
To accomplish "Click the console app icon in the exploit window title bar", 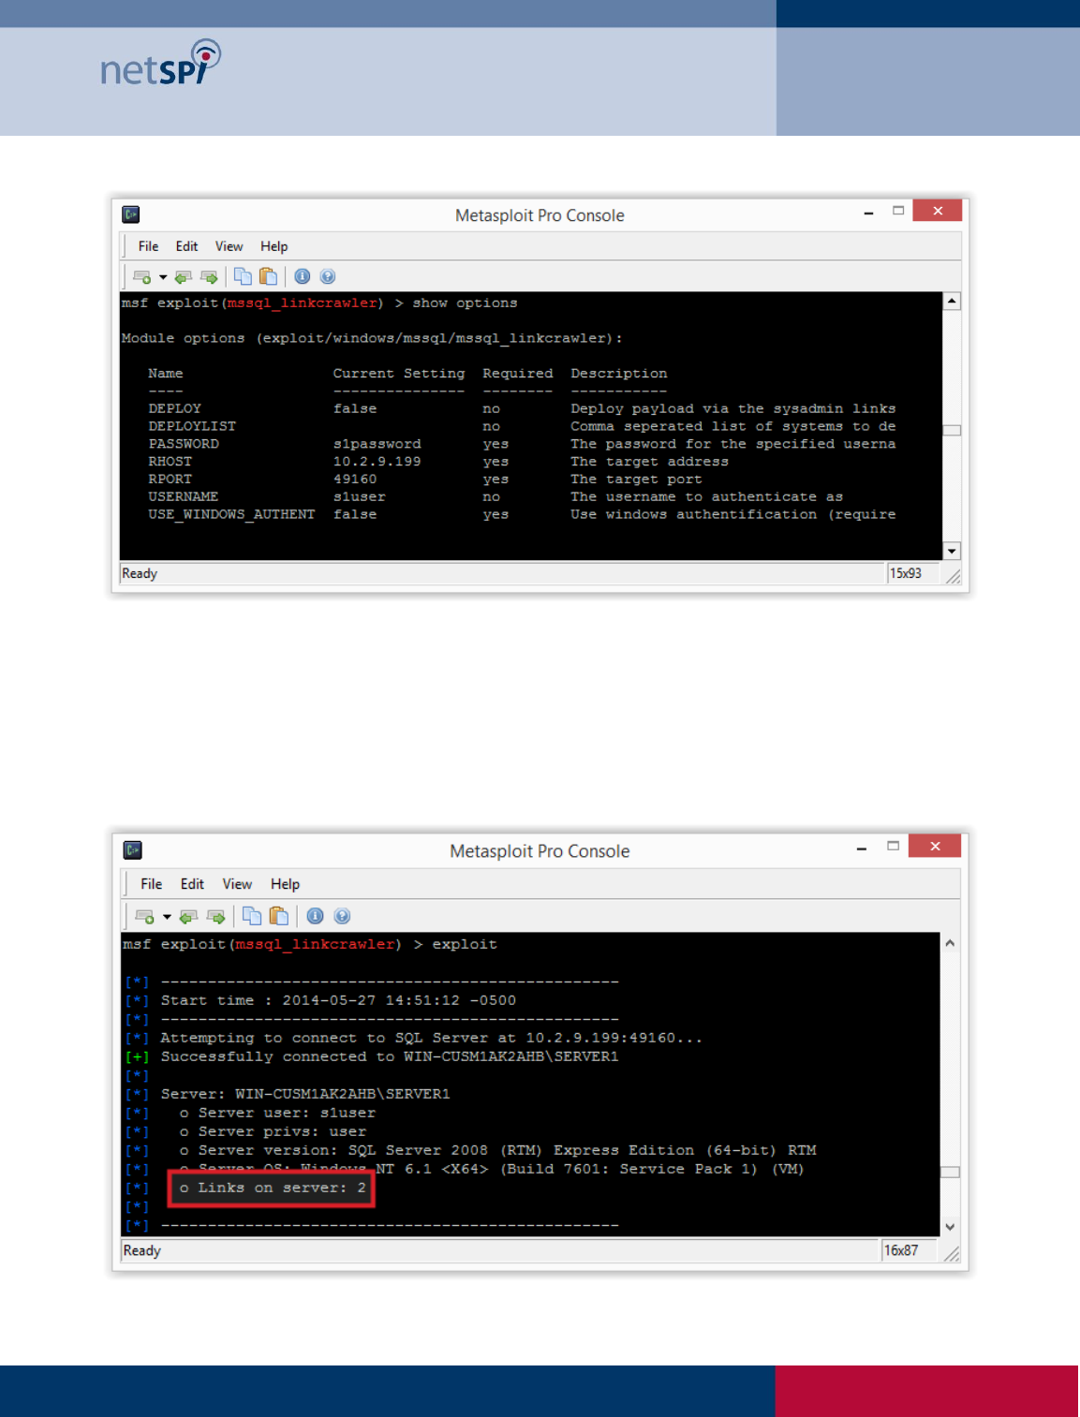I will coord(133,850).
